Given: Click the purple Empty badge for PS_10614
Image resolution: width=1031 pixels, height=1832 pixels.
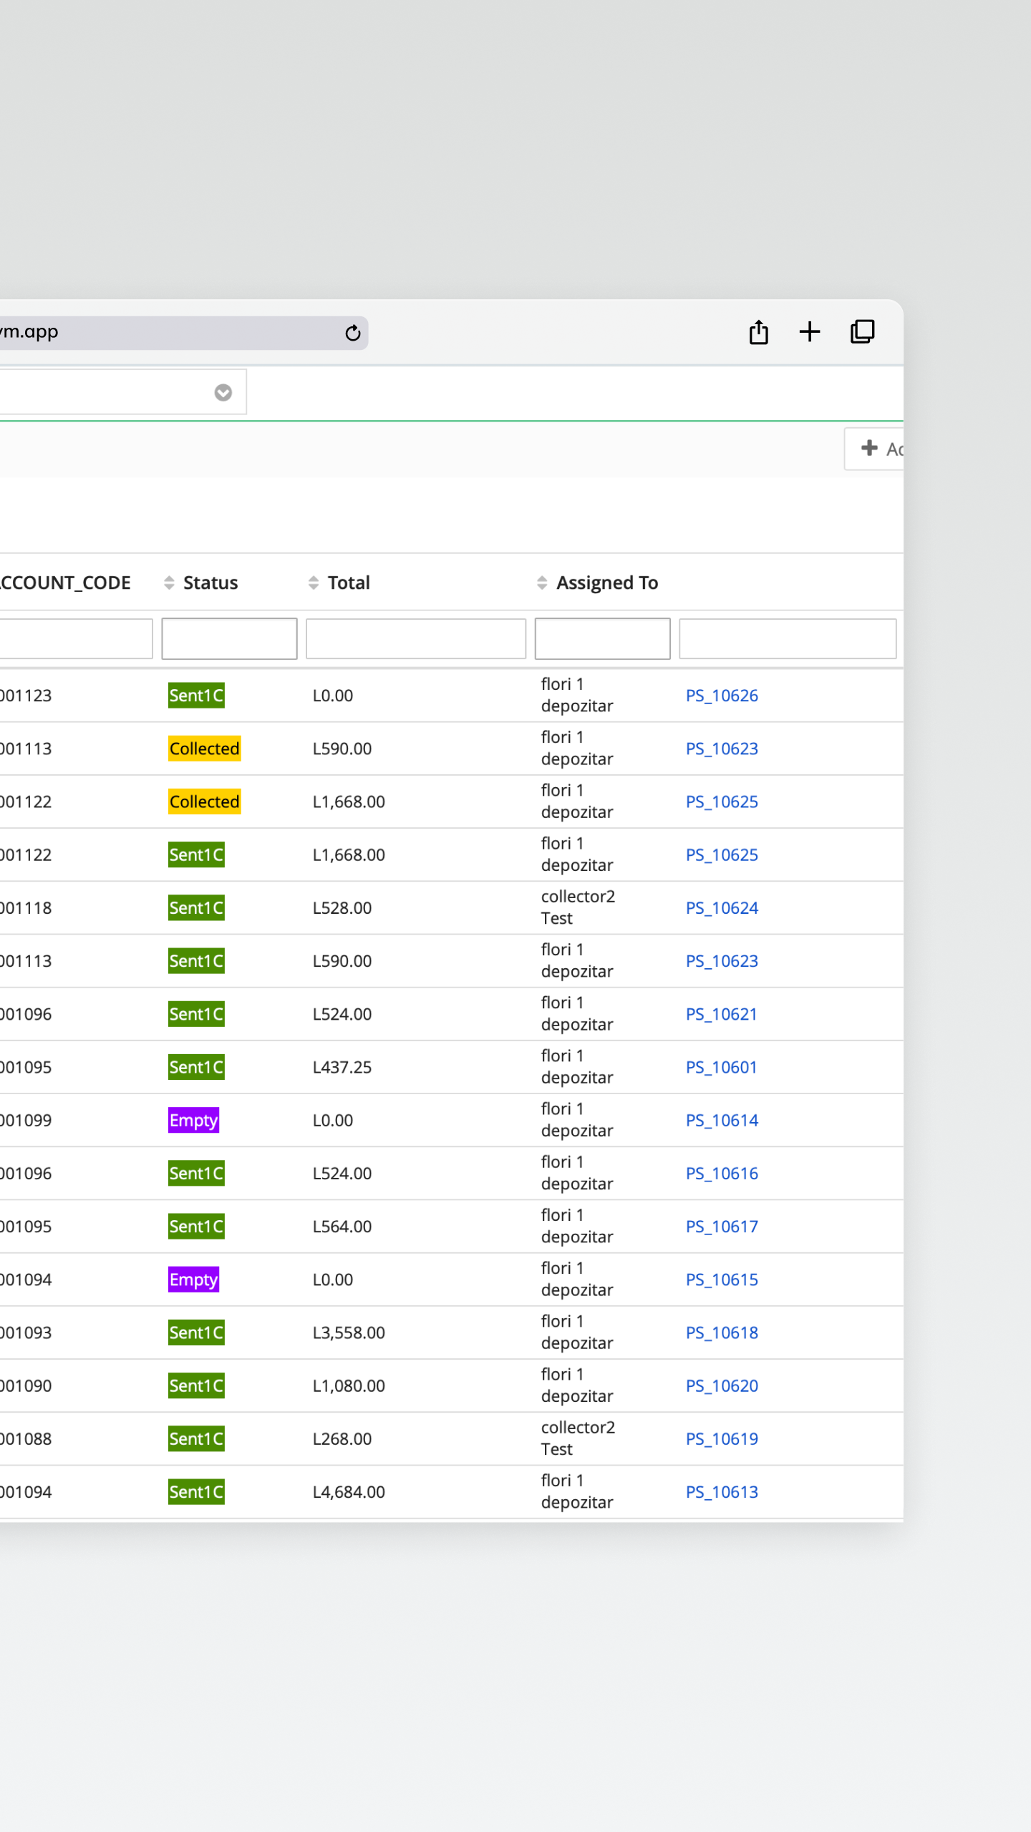Looking at the screenshot, I should click(x=193, y=1120).
